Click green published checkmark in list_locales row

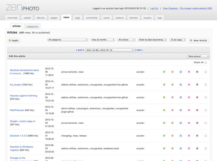coord(164,85)
